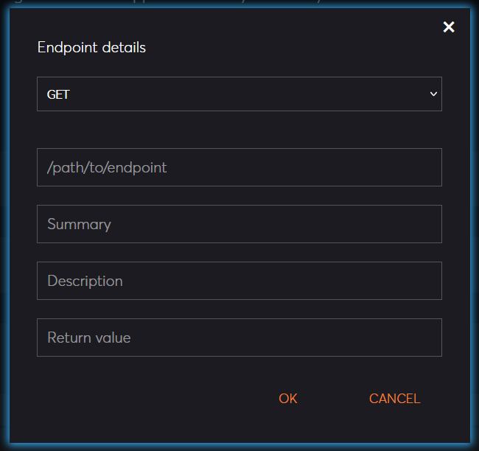479x451 pixels.
Task: Focus the Return value field
Action: (239, 338)
